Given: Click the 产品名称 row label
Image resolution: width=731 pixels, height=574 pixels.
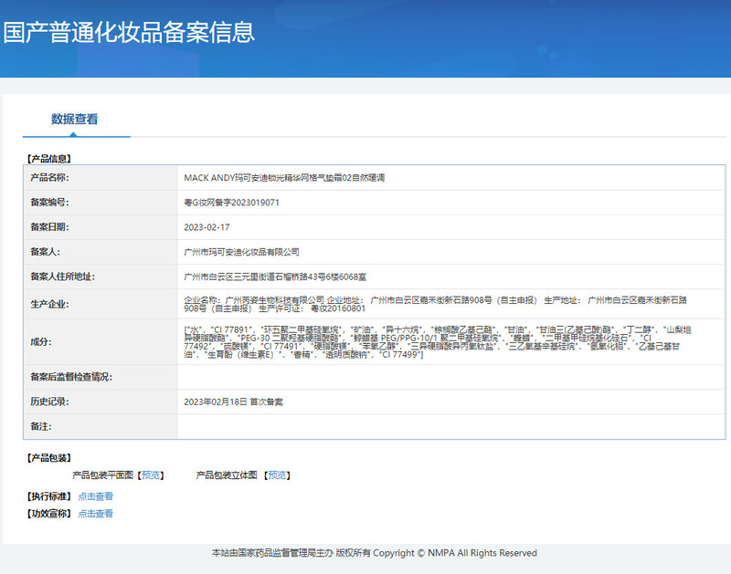Looking at the screenshot, I should [50, 178].
